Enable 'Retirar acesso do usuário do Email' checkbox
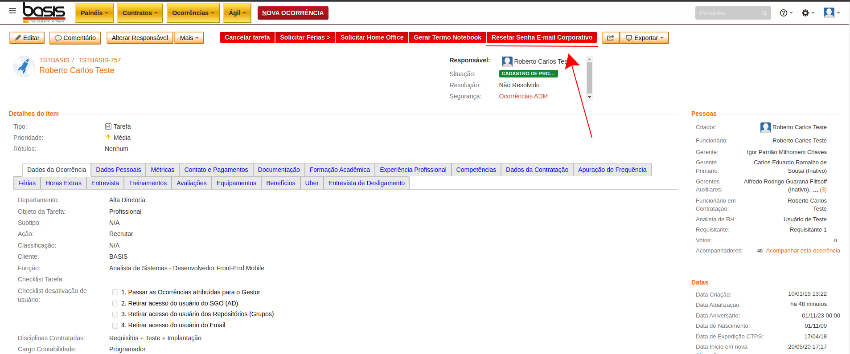Screen dimensions: 850x354 115,326
